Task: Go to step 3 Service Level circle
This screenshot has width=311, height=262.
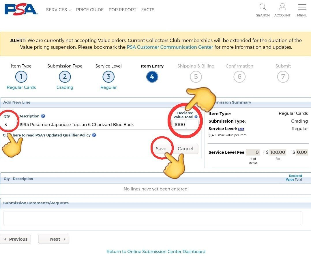Action: [x=108, y=77]
